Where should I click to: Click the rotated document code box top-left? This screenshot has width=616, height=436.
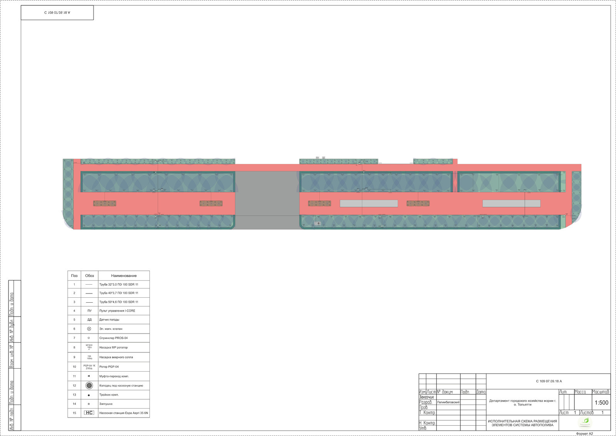pyautogui.click(x=57, y=13)
